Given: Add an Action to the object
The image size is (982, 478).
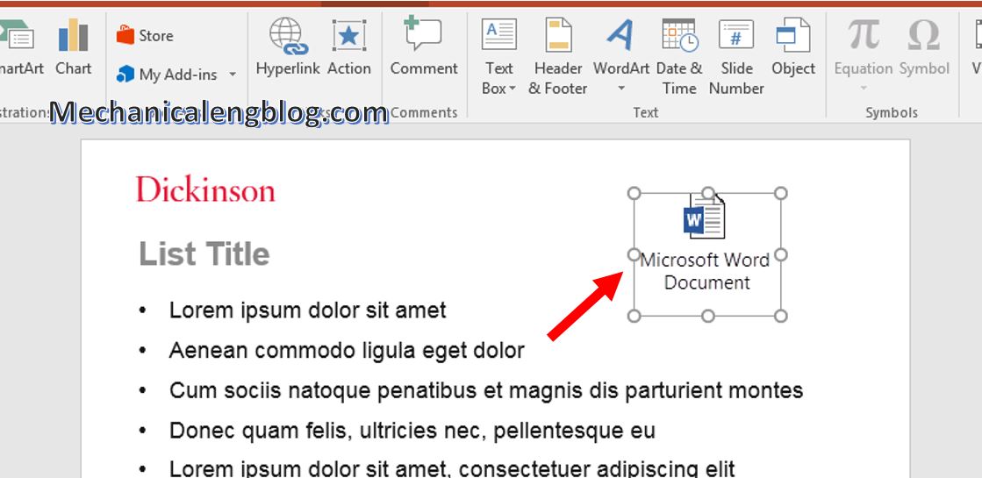Looking at the screenshot, I should coord(349,47).
